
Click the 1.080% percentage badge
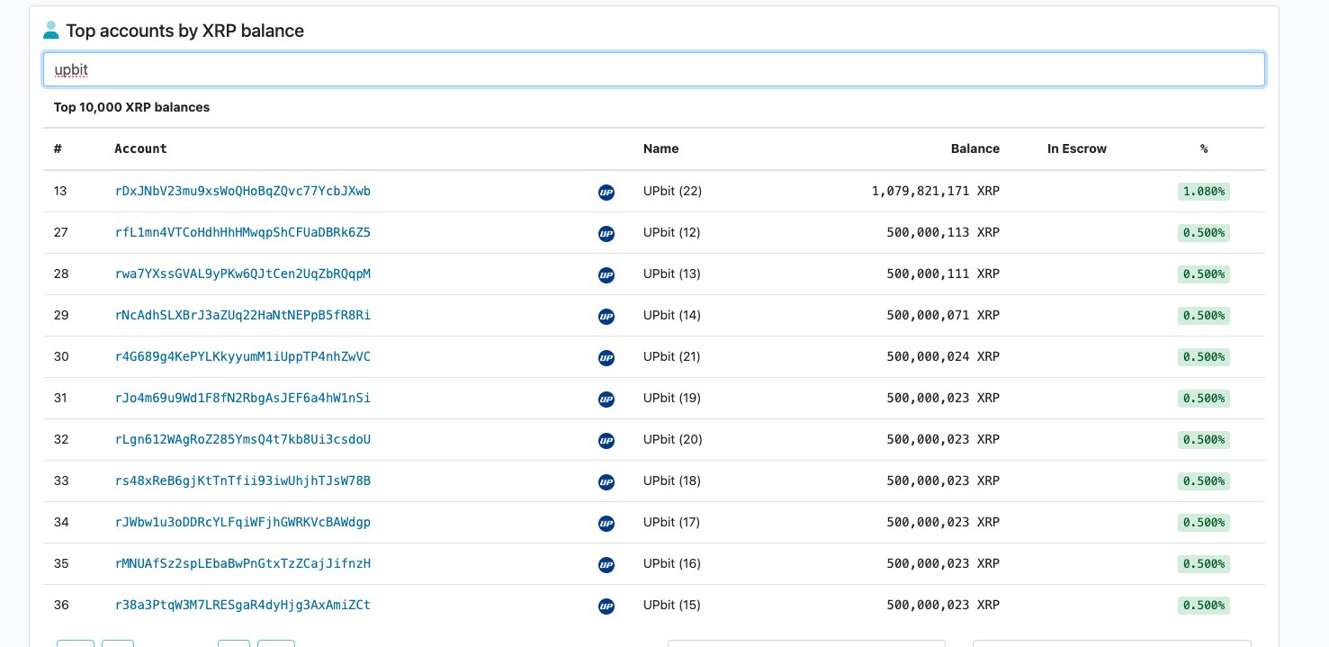coord(1204,191)
